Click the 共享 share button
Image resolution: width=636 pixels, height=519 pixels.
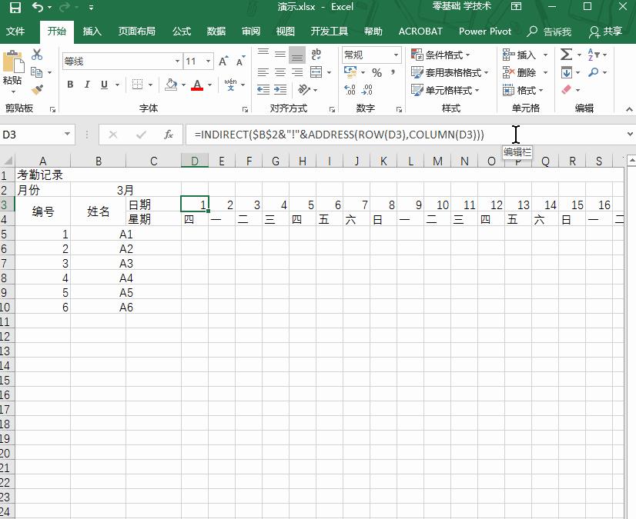click(606, 32)
